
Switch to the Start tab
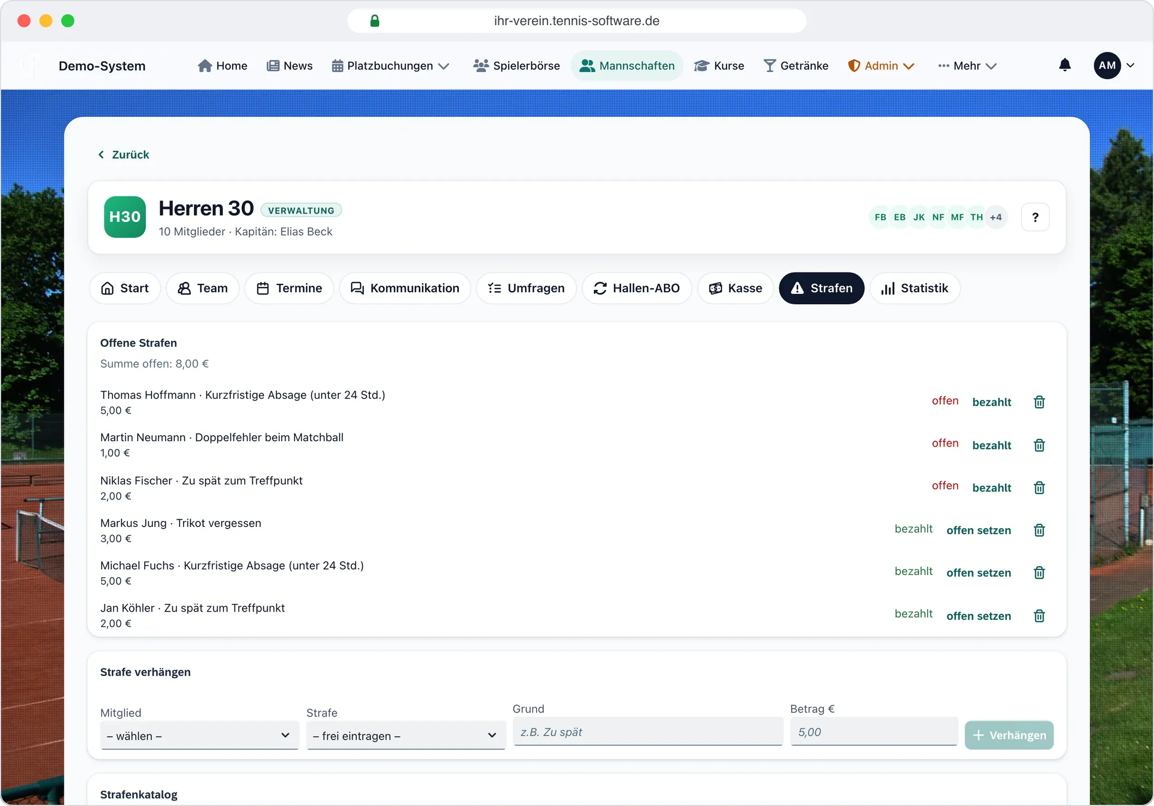[x=125, y=288]
